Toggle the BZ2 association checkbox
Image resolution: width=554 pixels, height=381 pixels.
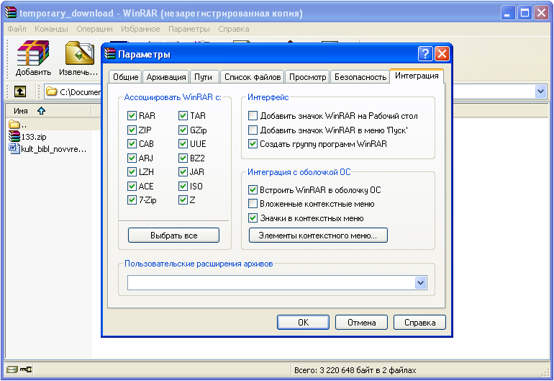tap(183, 158)
